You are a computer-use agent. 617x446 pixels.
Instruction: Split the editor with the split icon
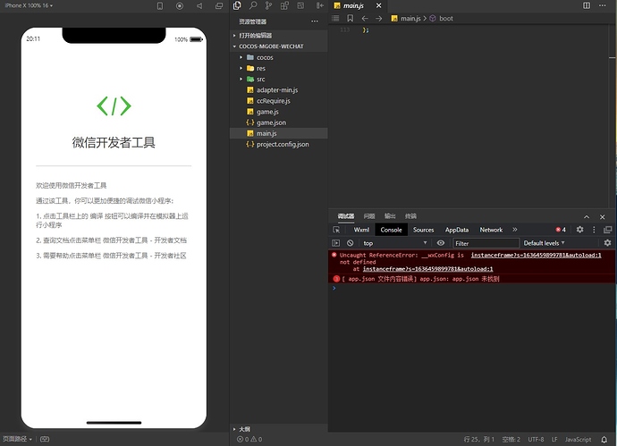[587, 5]
